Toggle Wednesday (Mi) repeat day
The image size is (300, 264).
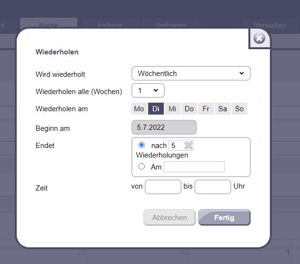pos(172,109)
